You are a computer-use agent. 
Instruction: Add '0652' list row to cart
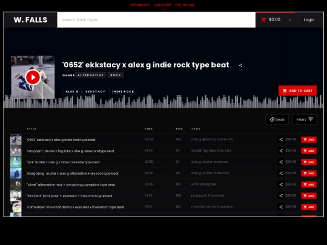click(x=309, y=140)
